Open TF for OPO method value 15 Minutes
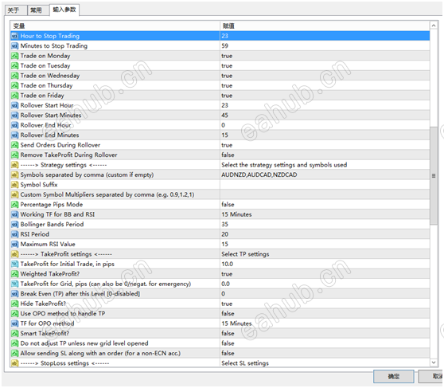Viewport: 444px width, 388px height. tap(325, 323)
